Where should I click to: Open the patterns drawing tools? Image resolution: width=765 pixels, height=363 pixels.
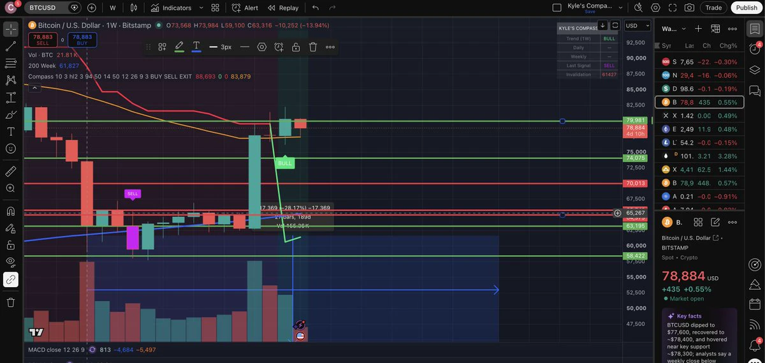(x=11, y=80)
